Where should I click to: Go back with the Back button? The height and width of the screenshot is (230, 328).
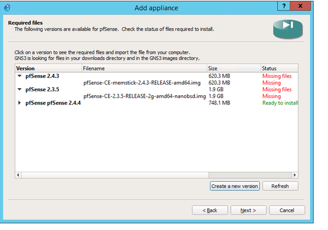[x=210, y=210]
